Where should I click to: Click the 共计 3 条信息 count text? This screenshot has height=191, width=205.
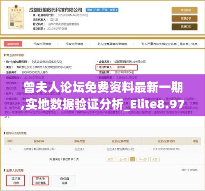pyautogui.click(x=189, y=170)
